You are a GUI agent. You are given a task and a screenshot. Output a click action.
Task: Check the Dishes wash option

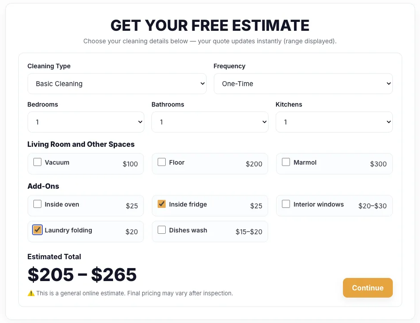(x=162, y=230)
